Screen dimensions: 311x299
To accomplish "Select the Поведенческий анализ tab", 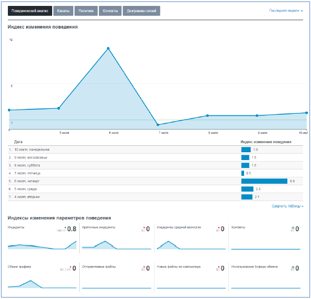I will tap(30, 11).
